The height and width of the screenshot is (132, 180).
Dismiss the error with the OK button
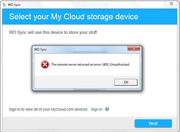pos(126,82)
